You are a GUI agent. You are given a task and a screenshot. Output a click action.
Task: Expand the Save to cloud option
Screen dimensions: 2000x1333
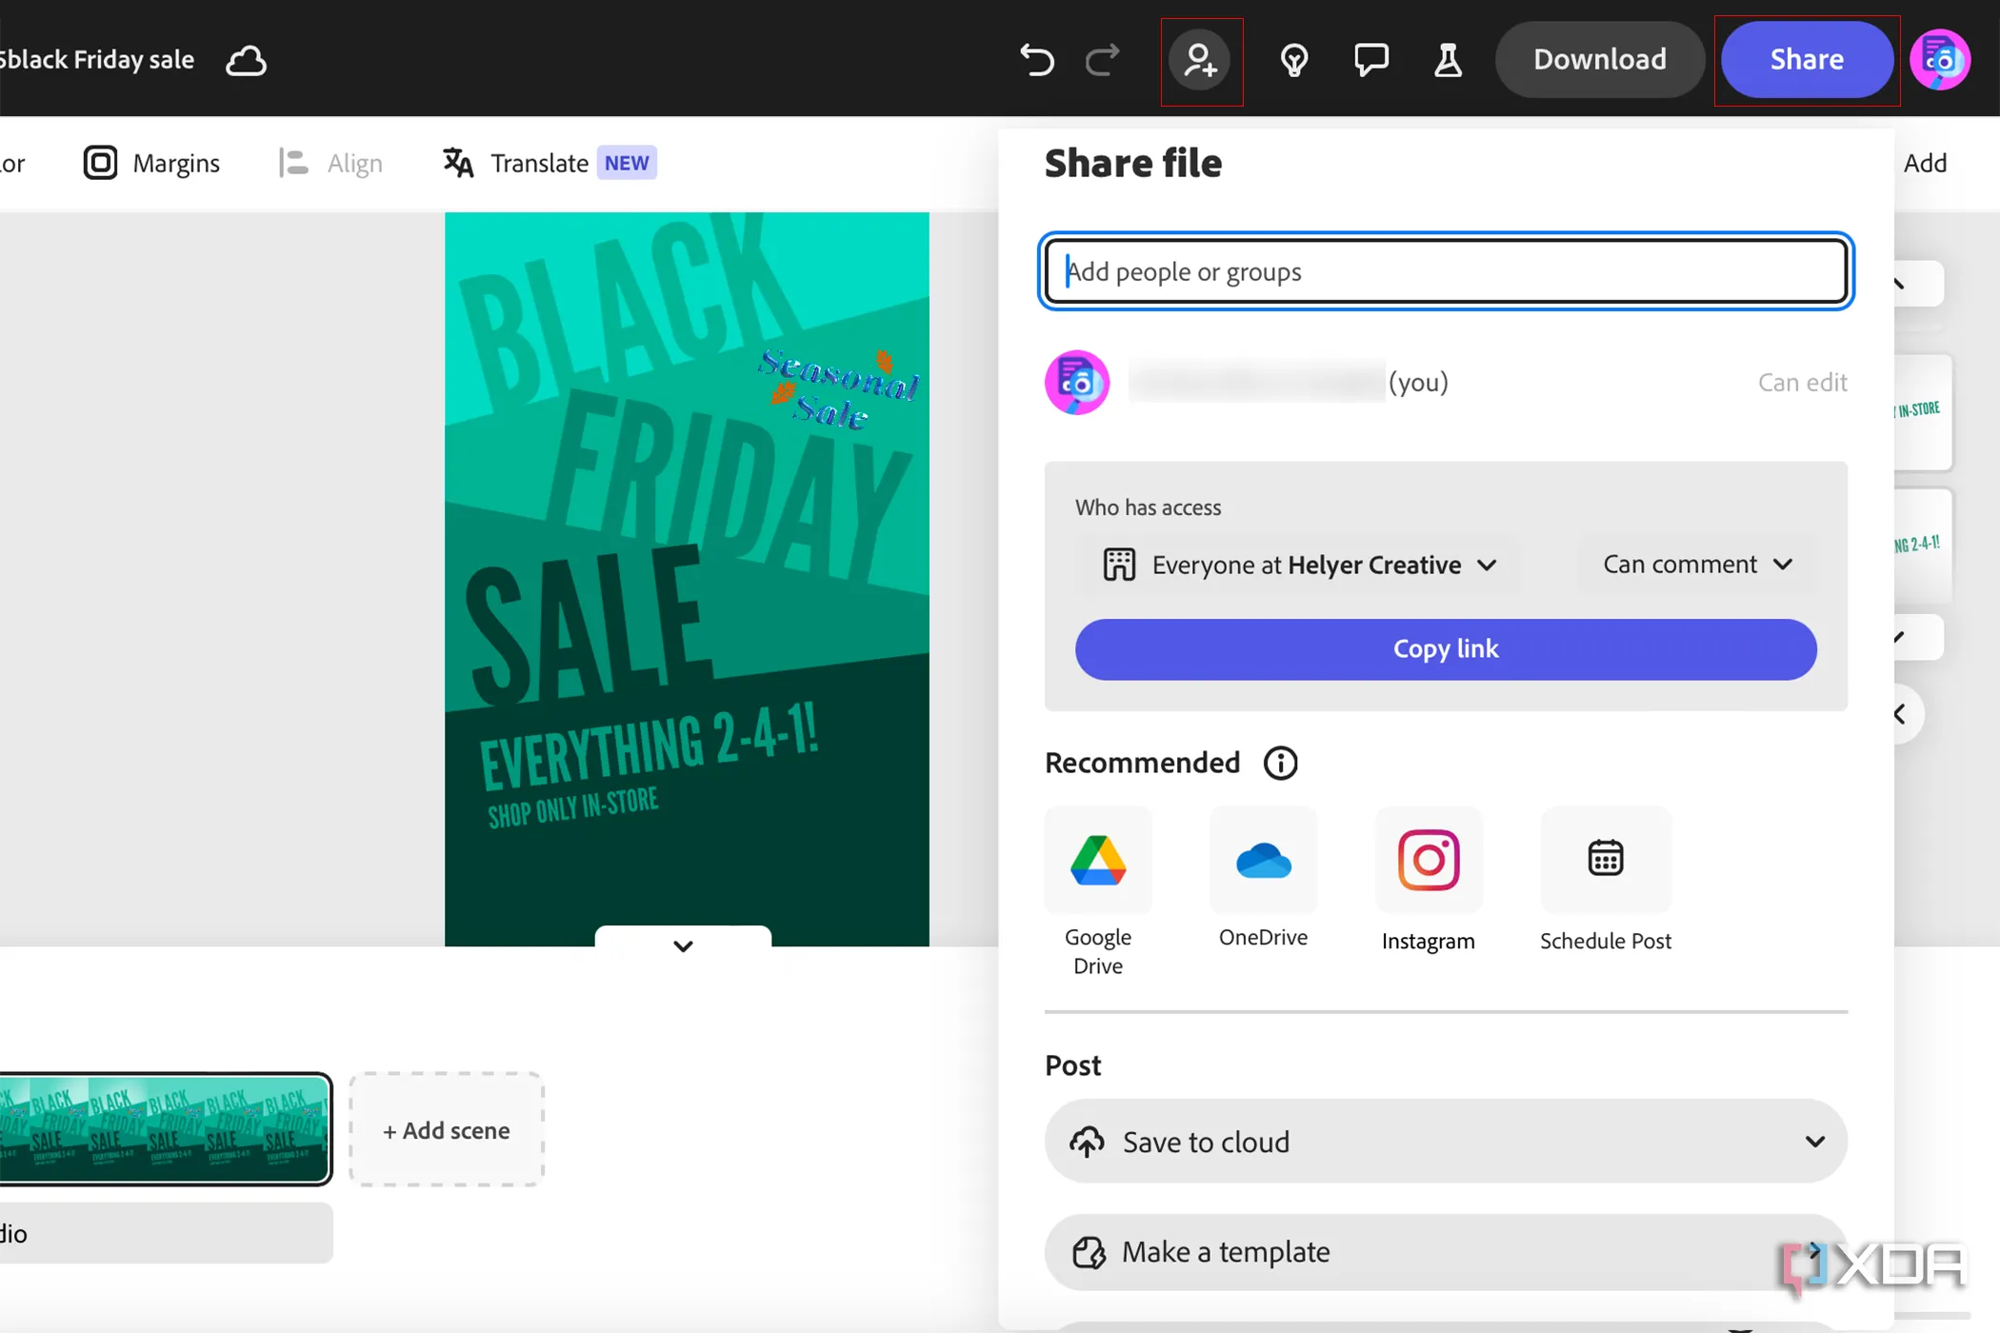click(x=1445, y=1141)
